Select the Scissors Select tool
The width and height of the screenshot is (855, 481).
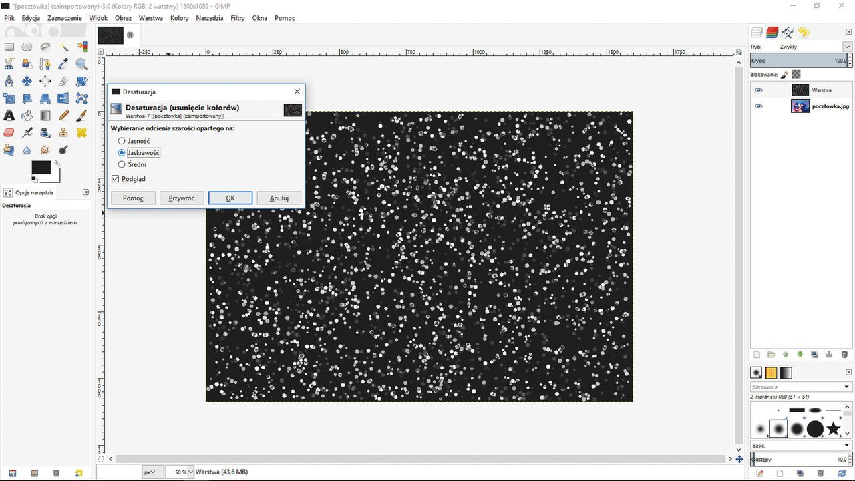[x=9, y=64]
